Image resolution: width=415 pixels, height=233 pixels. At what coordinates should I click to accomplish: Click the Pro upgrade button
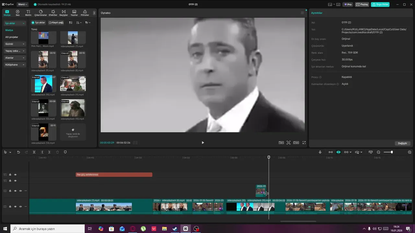click(x=348, y=5)
